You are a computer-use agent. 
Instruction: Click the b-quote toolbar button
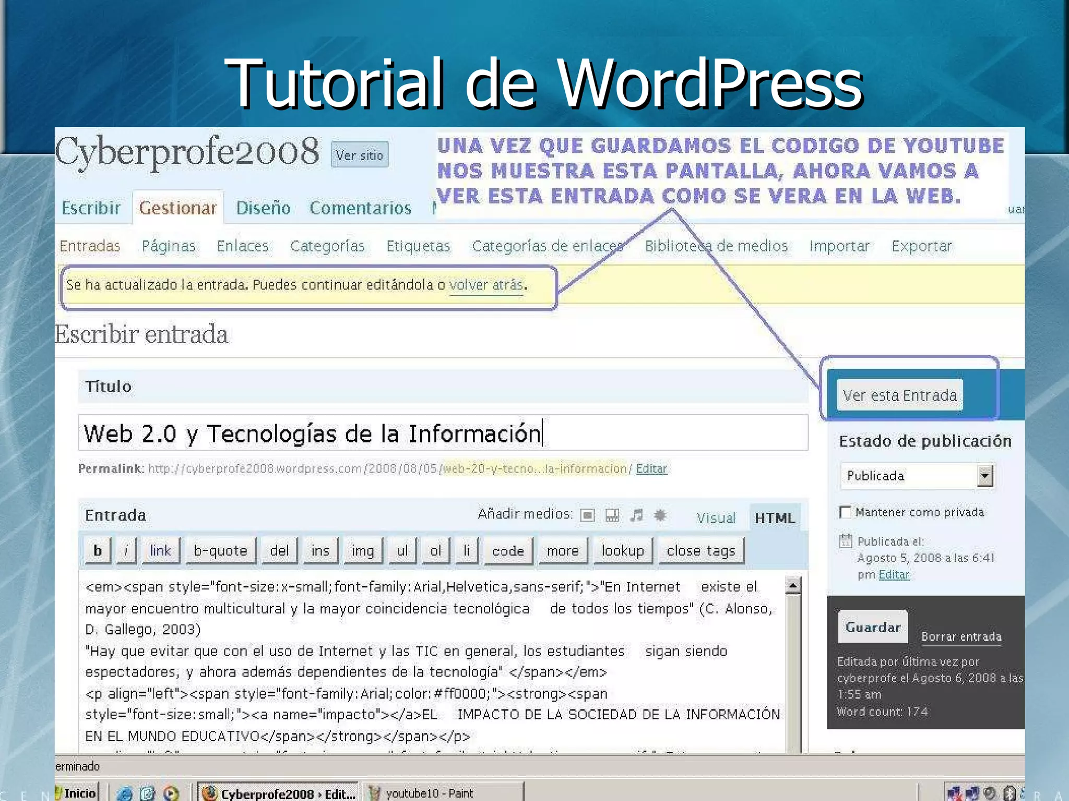click(220, 551)
